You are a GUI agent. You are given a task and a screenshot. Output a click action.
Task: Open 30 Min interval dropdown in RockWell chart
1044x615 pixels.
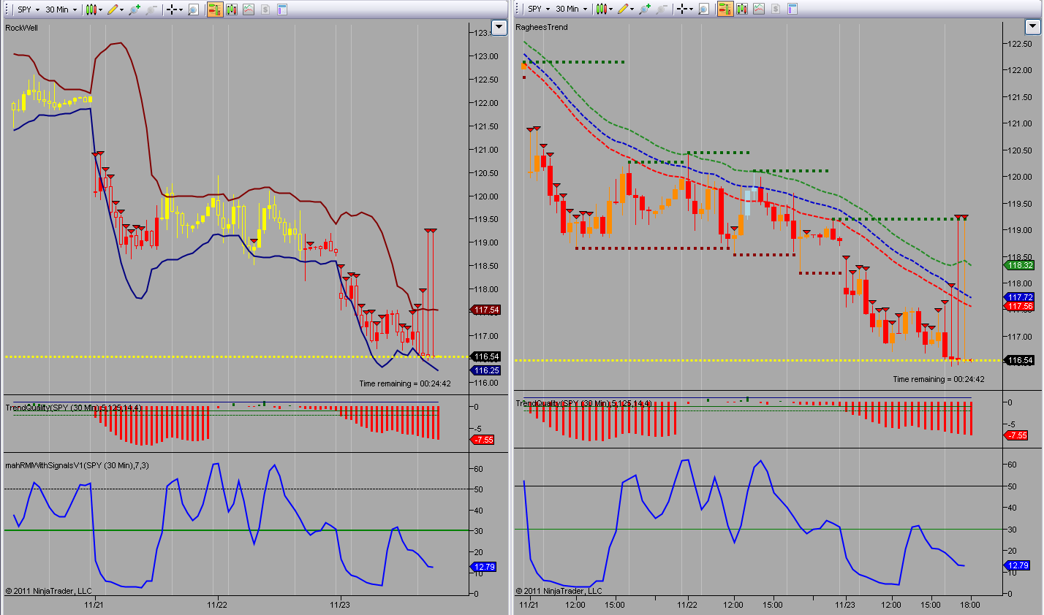click(x=61, y=9)
